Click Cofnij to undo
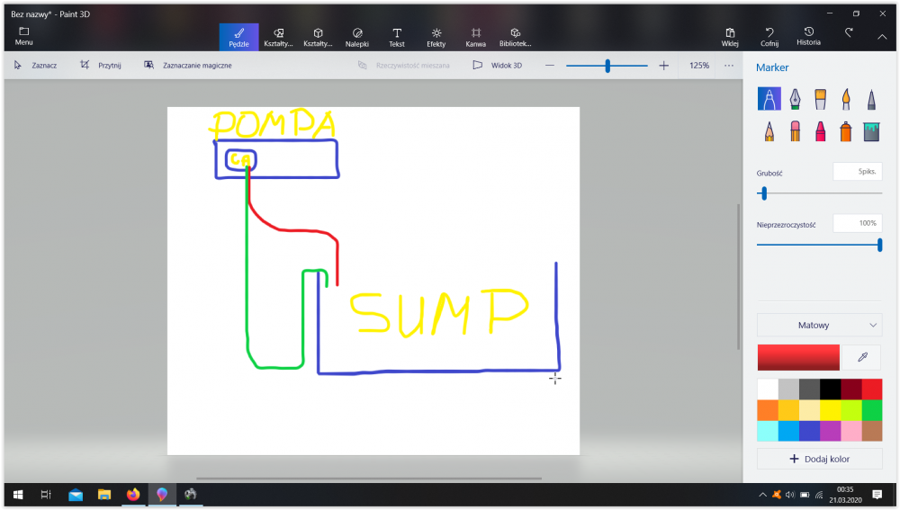Viewport: 900px width, 510px height. coord(769,37)
